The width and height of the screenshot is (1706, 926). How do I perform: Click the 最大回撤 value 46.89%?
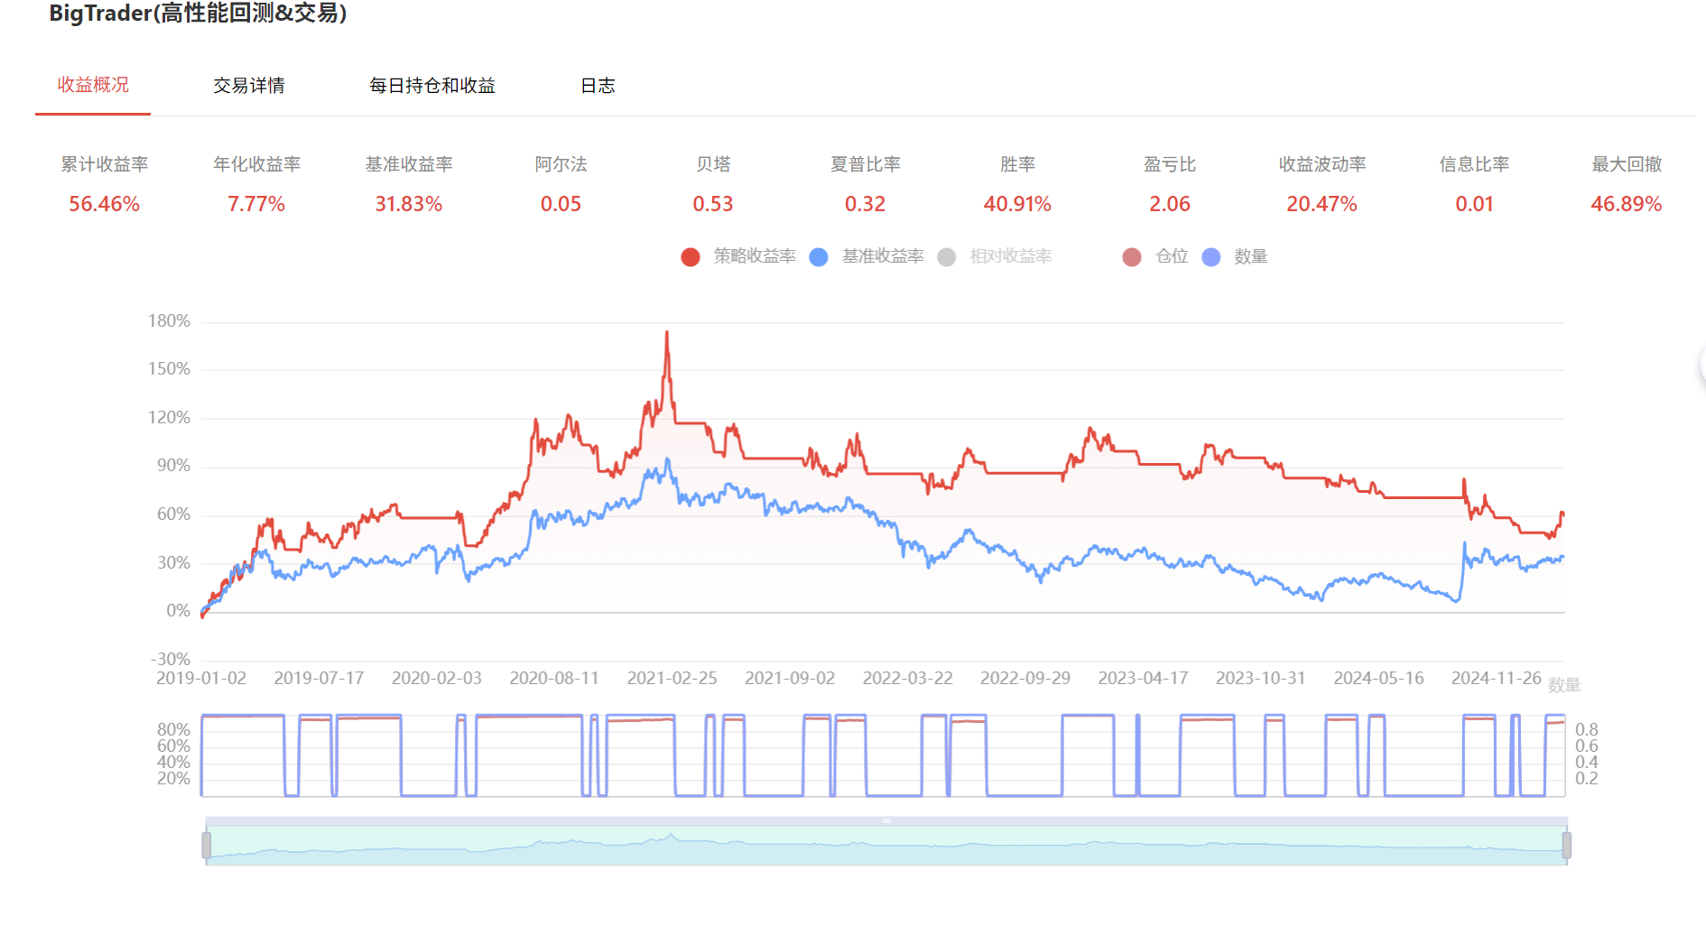tap(1626, 204)
